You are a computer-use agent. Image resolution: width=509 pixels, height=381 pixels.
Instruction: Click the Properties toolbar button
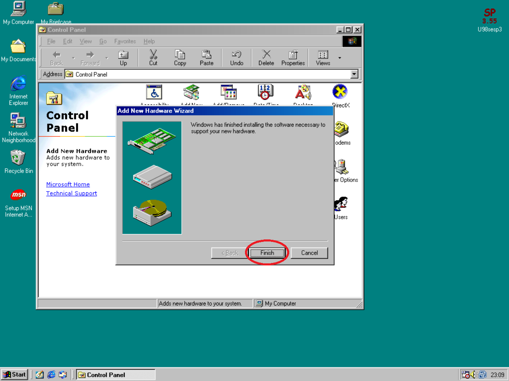click(x=293, y=58)
